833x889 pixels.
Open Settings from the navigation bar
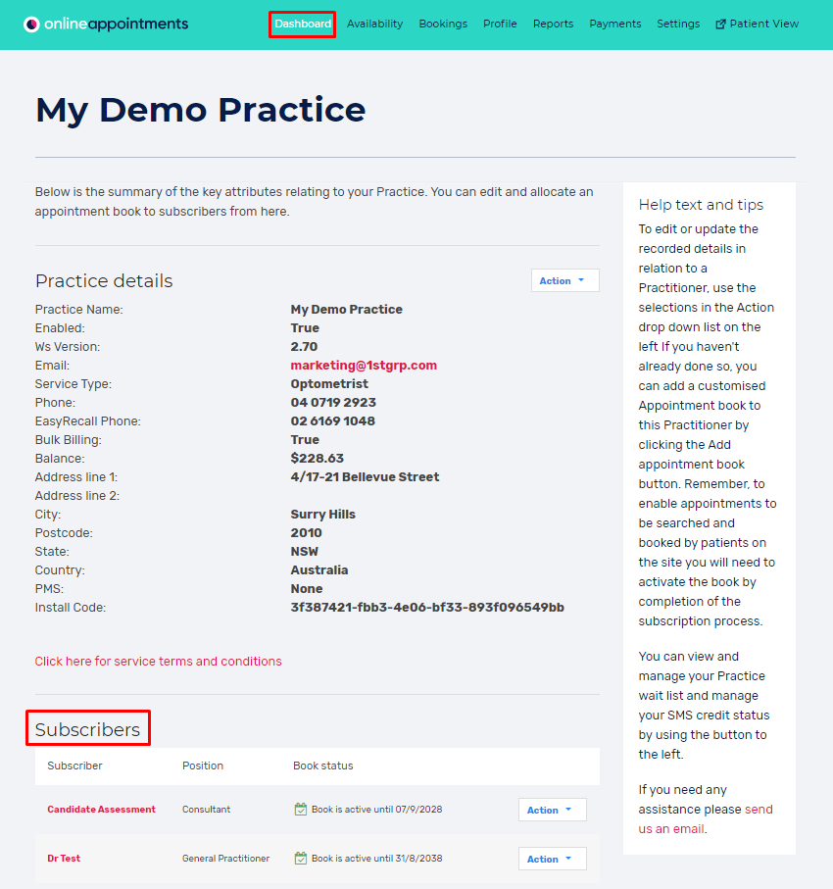[678, 25]
